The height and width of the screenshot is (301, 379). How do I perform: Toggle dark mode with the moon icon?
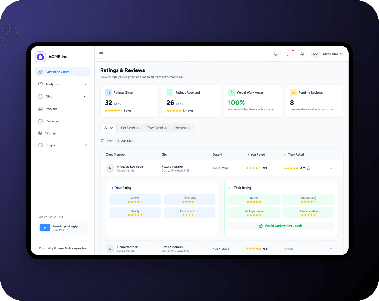coord(275,53)
